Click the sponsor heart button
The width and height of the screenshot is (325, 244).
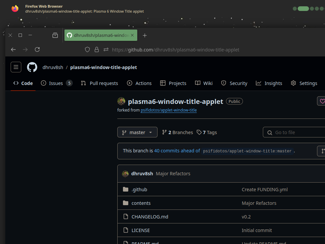click(x=322, y=101)
